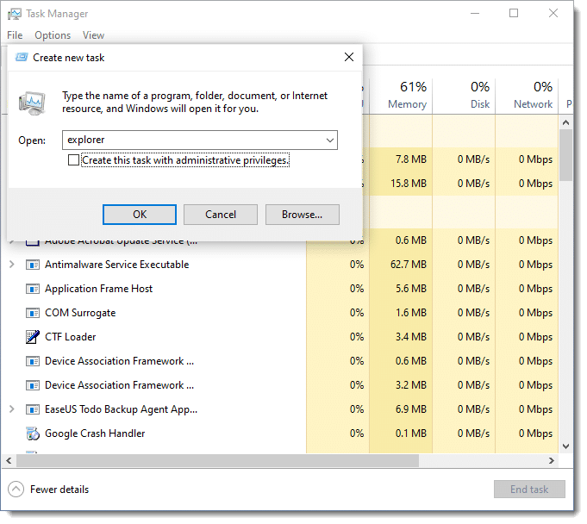Sort by the Disk column header
Image resolution: width=587 pixels, height=524 pixels.
465,96
